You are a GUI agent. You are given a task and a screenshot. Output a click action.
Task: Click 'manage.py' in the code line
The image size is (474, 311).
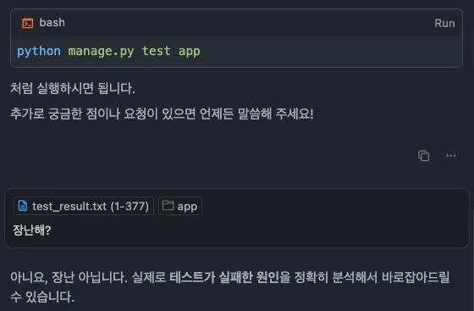click(x=101, y=51)
